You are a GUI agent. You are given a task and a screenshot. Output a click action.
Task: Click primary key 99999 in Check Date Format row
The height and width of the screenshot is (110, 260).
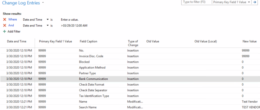pyautogui.click(x=42, y=84)
